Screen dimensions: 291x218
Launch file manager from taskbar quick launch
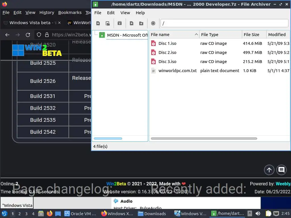click(x=41, y=214)
